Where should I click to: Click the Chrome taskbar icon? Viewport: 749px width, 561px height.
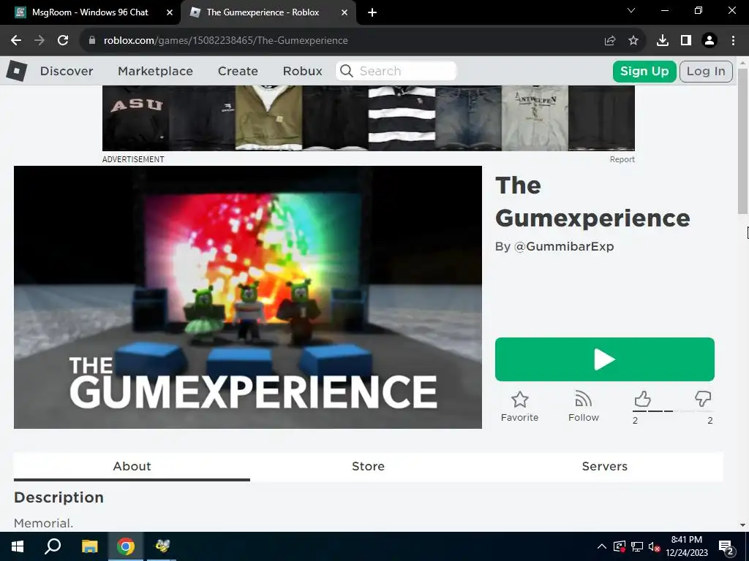tap(126, 546)
